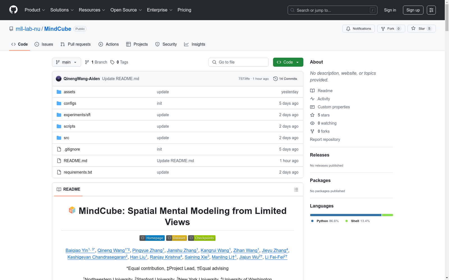Open the main branch selector dropdown
The image size is (449, 280).
coord(67,62)
